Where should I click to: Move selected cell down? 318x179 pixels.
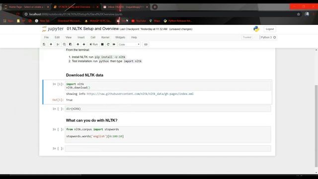[x=84, y=44]
